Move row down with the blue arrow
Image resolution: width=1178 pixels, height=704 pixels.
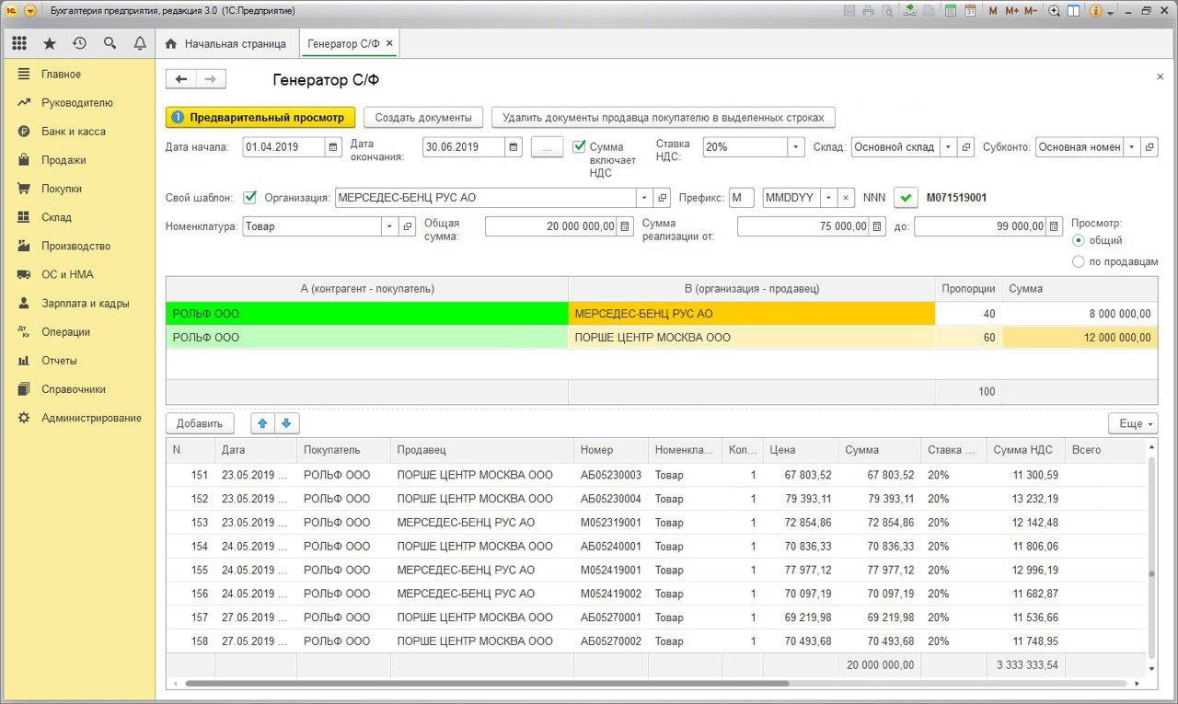pyautogui.click(x=286, y=423)
